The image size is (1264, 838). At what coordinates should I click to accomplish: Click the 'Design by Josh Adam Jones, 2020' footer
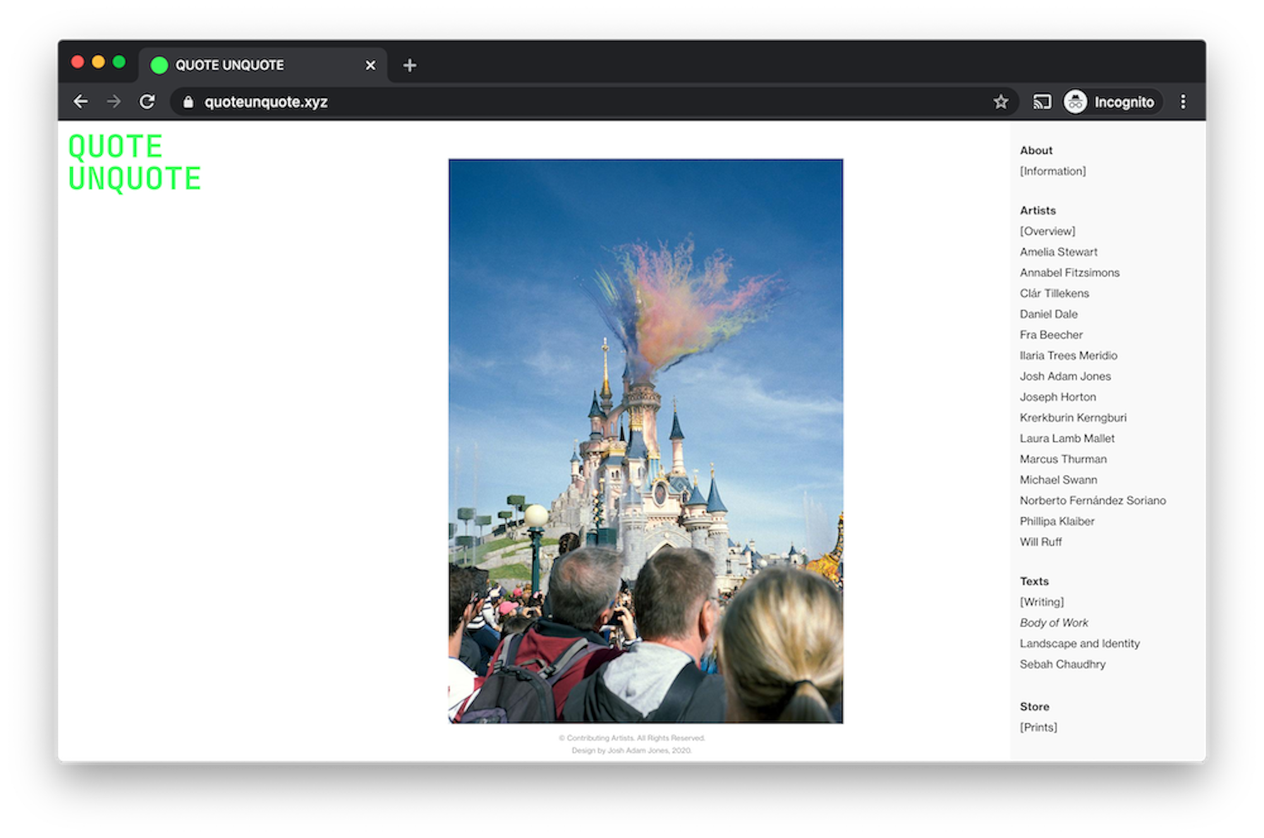click(632, 751)
